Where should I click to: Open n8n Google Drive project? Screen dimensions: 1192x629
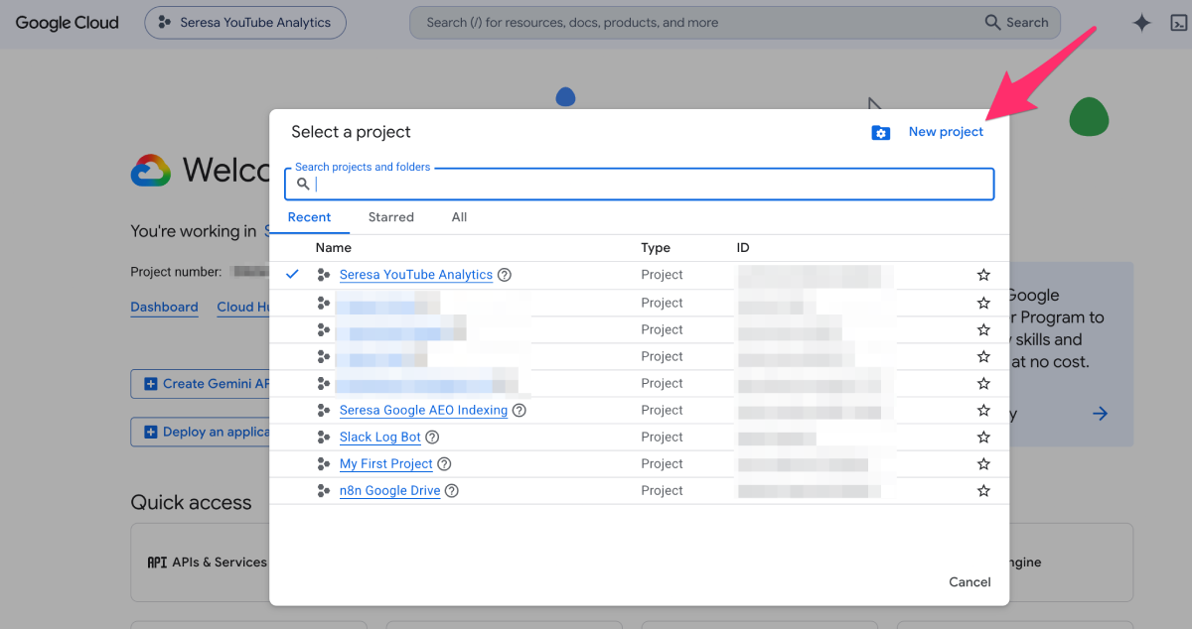coord(389,490)
